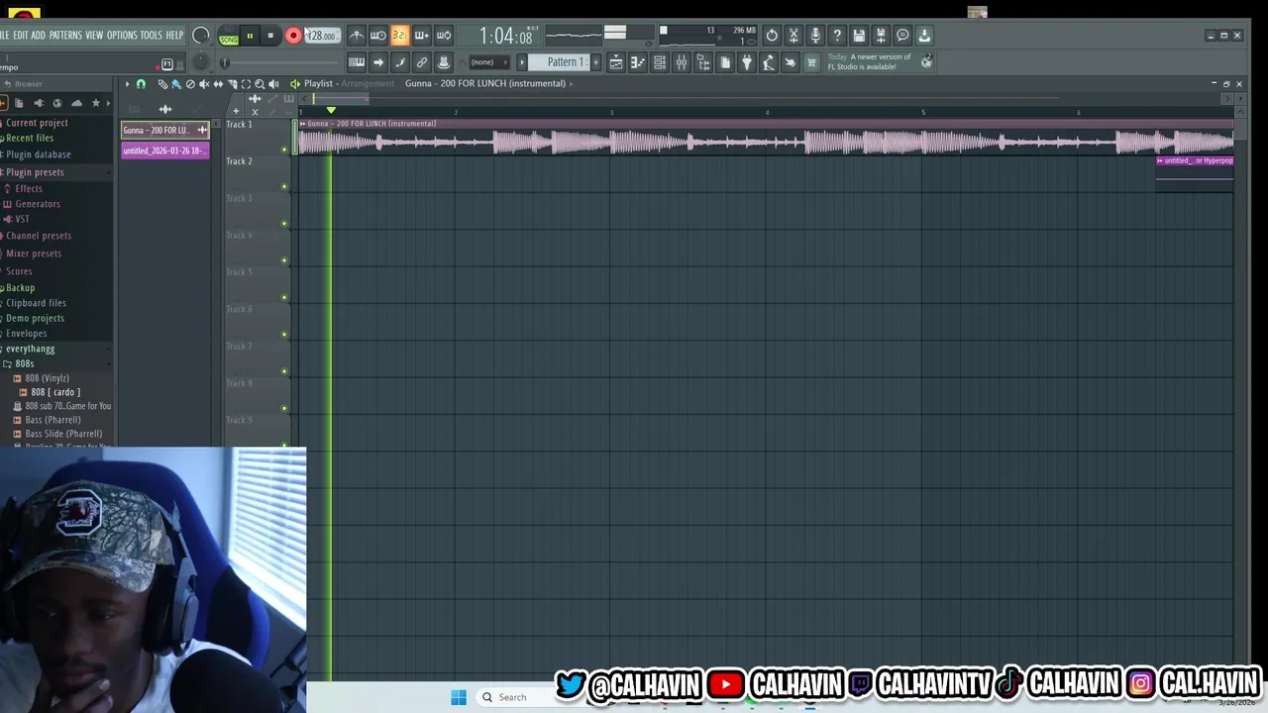Open the metronome toggle icon

(x=357, y=35)
